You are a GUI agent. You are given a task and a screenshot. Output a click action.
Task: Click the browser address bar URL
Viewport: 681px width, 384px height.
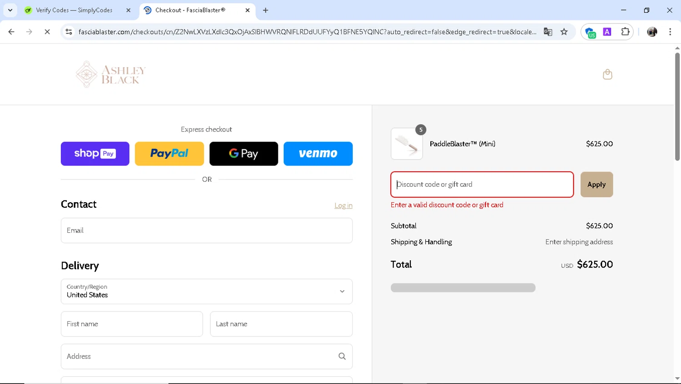coord(307,32)
